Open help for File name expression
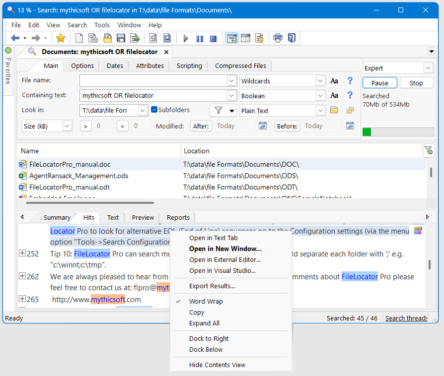The height and width of the screenshot is (376, 444). 350,81
